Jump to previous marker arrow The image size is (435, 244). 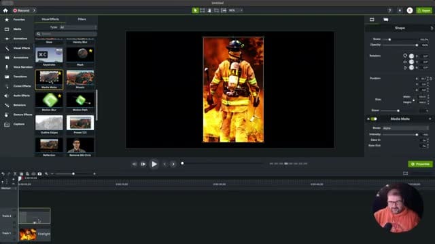(164, 164)
